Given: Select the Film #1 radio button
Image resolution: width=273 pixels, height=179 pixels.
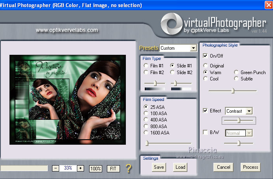Looking at the screenshot, I should [x=146, y=65].
